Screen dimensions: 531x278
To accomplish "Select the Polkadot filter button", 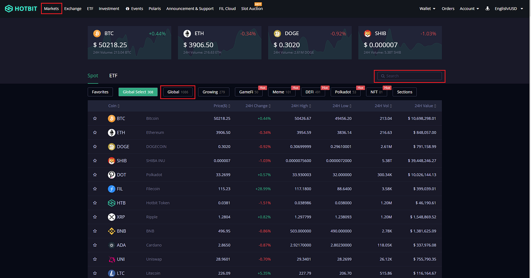I will pyautogui.click(x=346, y=92).
